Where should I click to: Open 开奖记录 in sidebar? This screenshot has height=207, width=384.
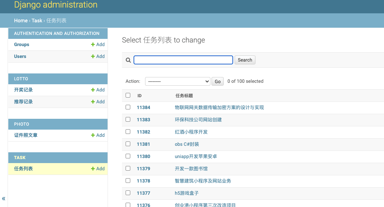click(23, 90)
